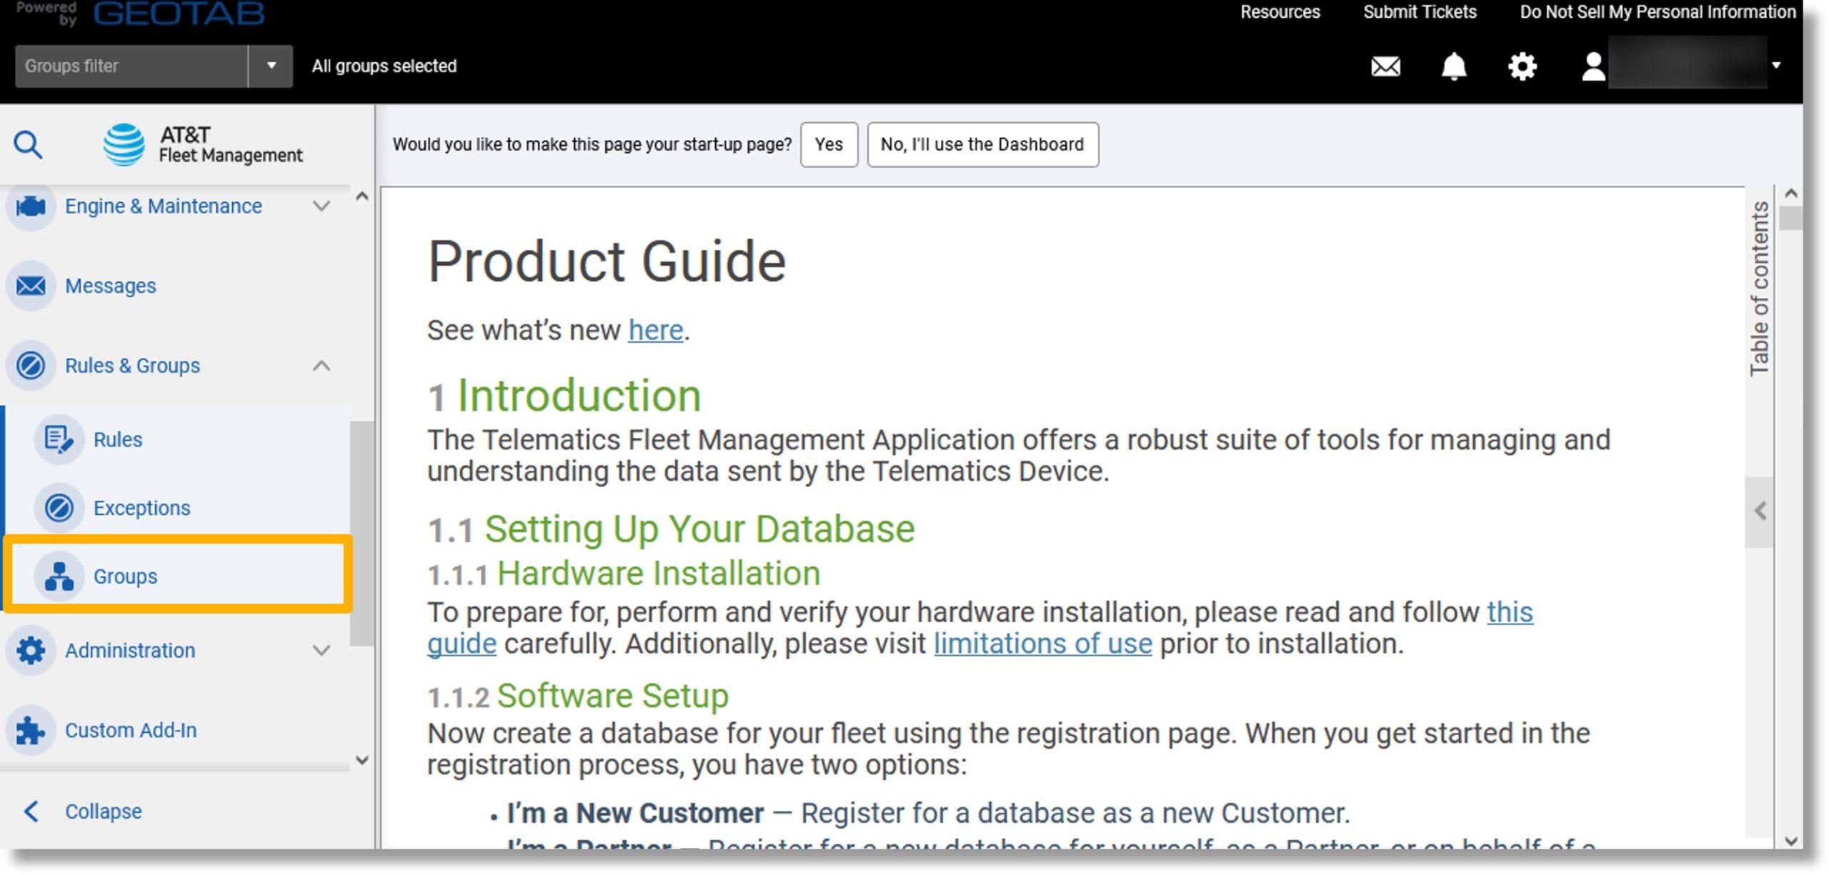Open Resources in the top menu
Image resolution: width=1829 pixels, height=875 pixels.
(x=1280, y=12)
